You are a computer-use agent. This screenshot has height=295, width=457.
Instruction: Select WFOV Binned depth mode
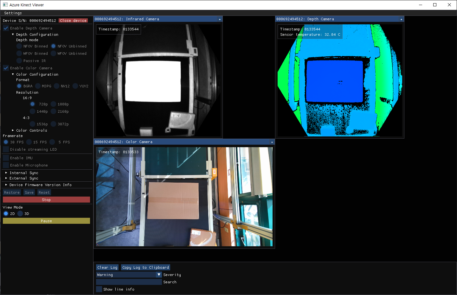19,53
